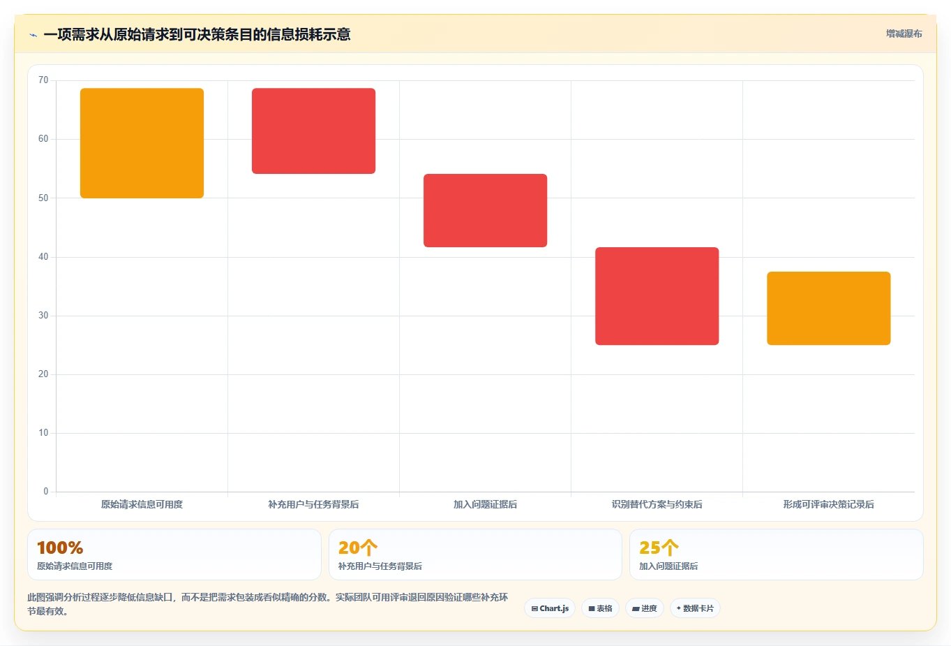Click the 表格 chip
Viewport: 951px width, 646px height.
coord(600,608)
